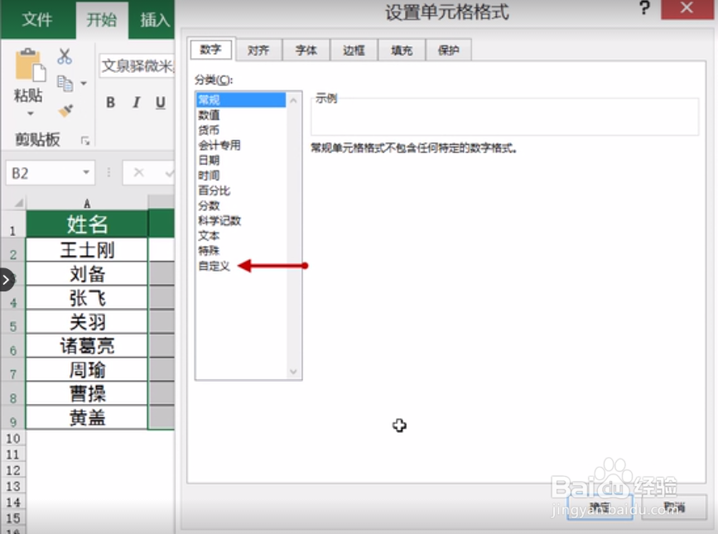Toggle Italic formatting
This screenshot has width=718, height=534.
click(x=135, y=103)
